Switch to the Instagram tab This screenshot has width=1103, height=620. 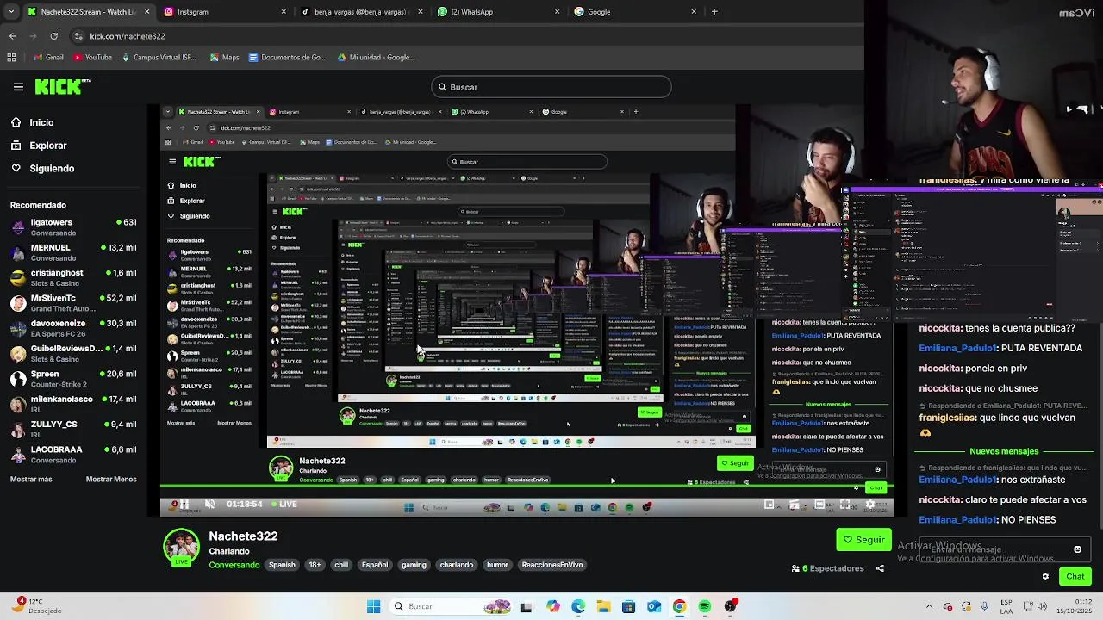click(x=224, y=12)
